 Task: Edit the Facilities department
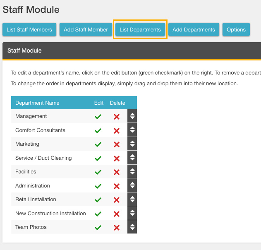coord(98,172)
